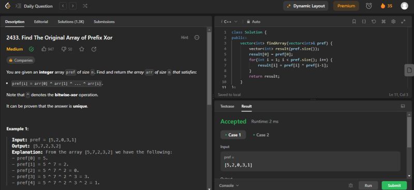This screenshot has width=414, height=190.
Task: Switch to the Description tab
Action: (15, 22)
